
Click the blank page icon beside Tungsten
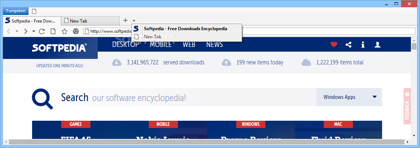coord(34,11)
